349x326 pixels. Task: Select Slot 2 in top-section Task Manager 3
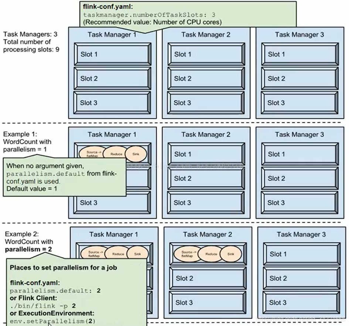pyautogui.click(x=300, y=79)
